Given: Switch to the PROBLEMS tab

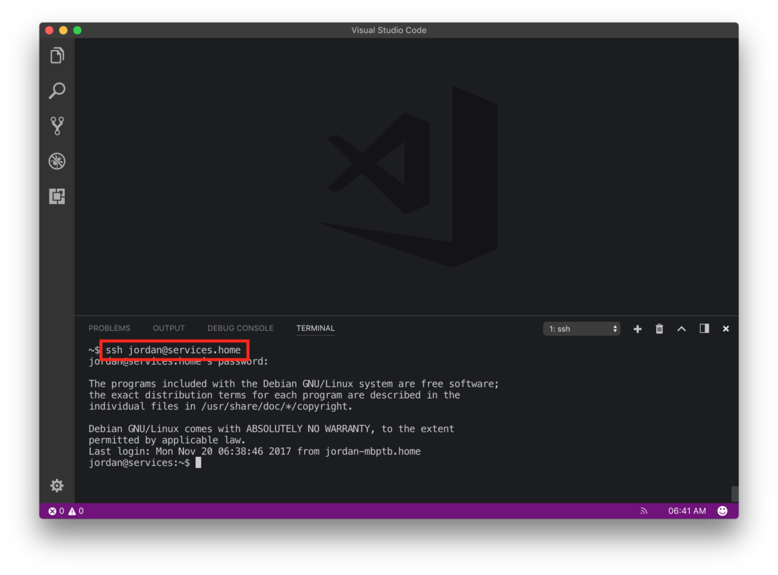Looking at the screenshot, I should 110,328.
